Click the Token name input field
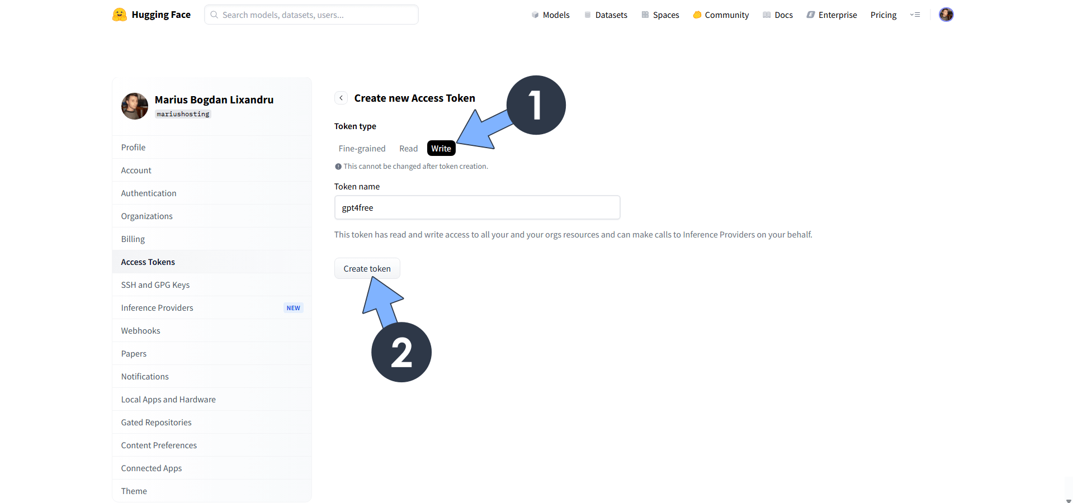The image size is (1073, 503). pos(477,207)
